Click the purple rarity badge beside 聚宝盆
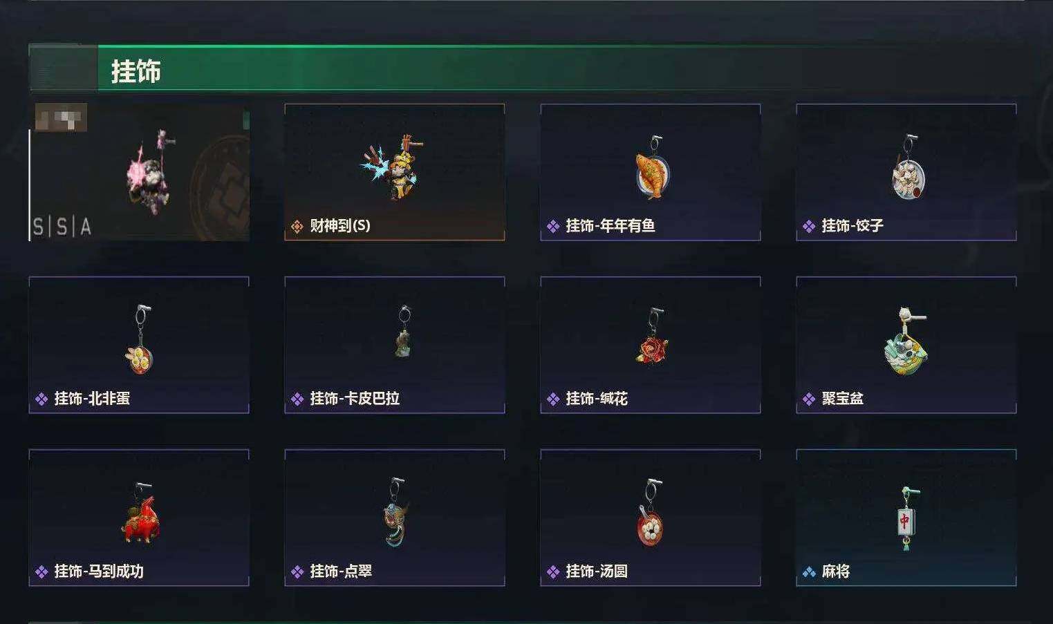Screen dimensions: 1053x624 point(809,399)
